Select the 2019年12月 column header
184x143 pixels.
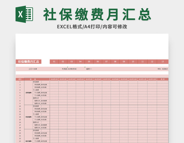(152, 79)
